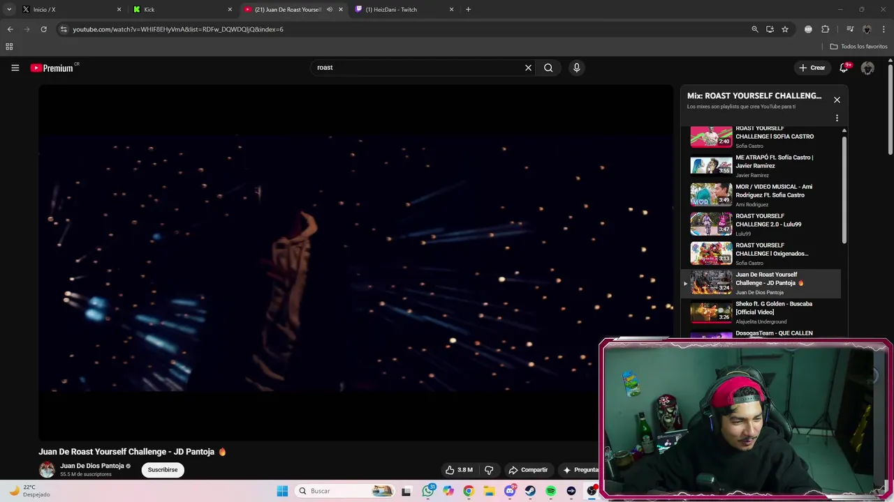894x502 pixels.
Task: Dislike the video with thumbs down
Action: click(489, 470)
